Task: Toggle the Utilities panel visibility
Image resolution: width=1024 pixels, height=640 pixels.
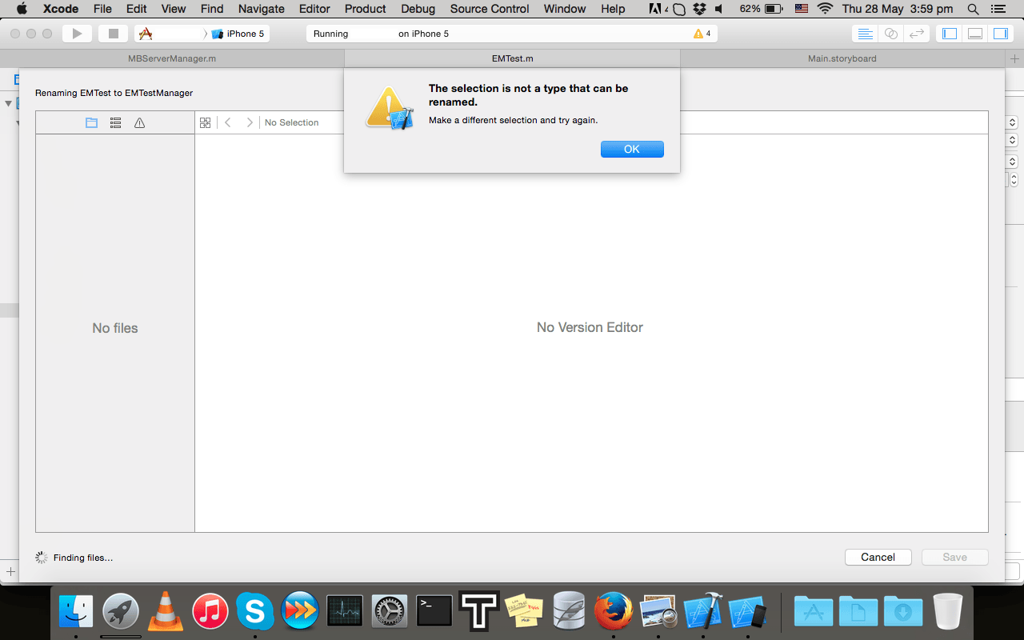Action: click(1001, 34)
